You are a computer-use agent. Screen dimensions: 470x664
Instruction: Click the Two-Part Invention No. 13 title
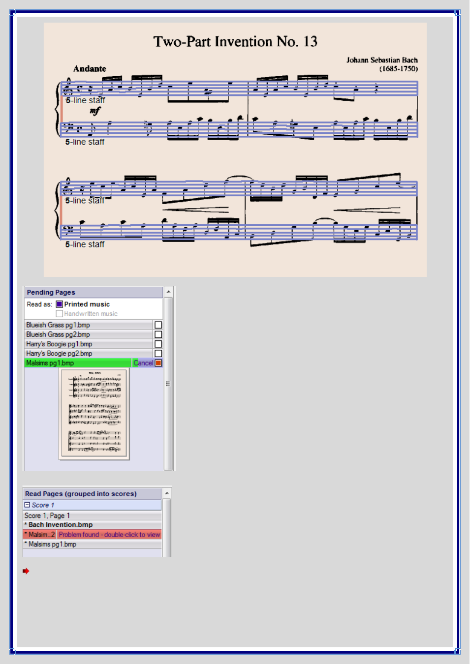[x=235, y=42]
